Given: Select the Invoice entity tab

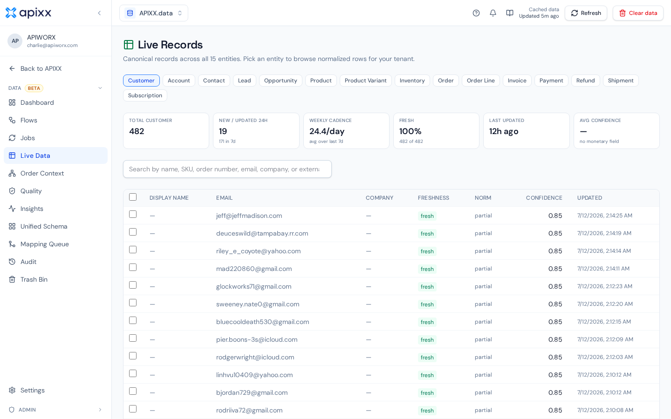Looking at the screenshot, I should (x=517, y=81).
